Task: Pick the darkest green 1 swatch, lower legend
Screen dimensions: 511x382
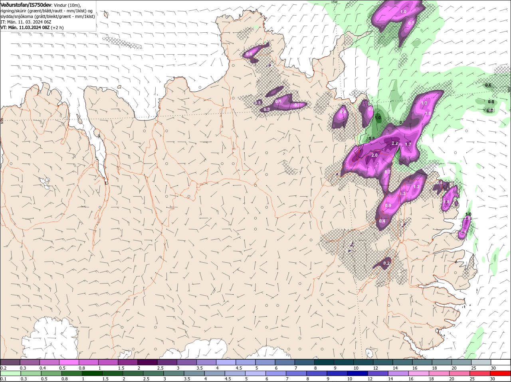Action: pos(92,373)
